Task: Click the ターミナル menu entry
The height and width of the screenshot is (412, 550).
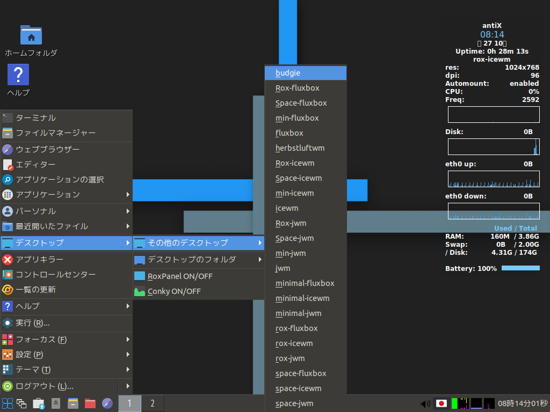Action: pyautogui.click(x=67, y=117)
